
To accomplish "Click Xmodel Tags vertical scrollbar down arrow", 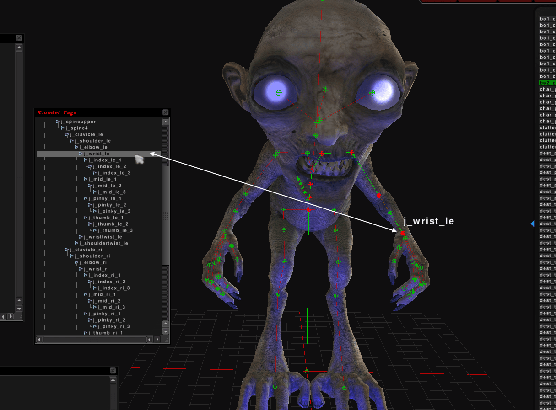I will click(x=166, y=331).
